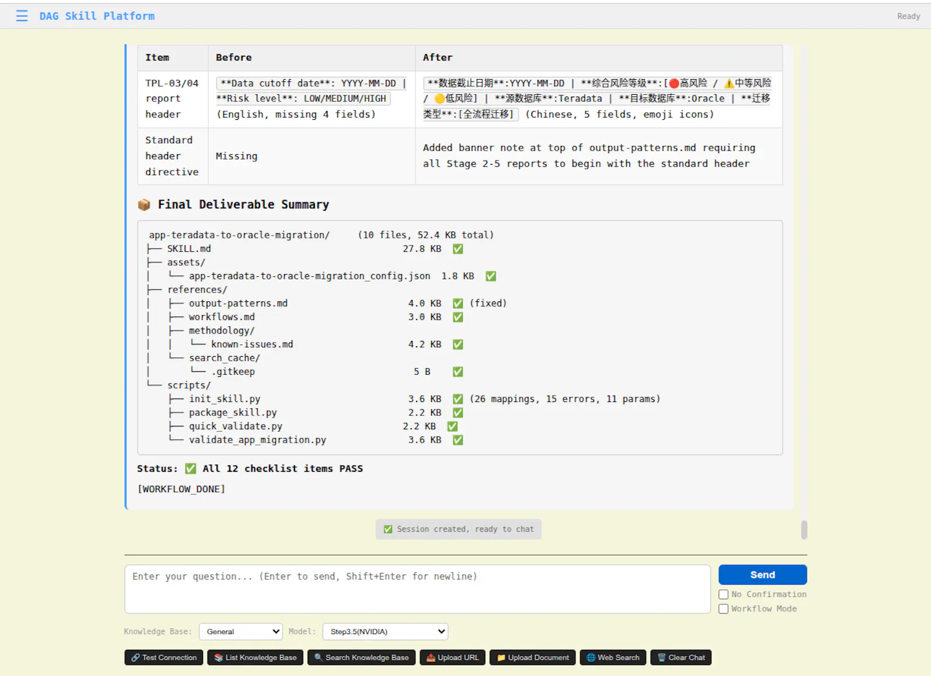Click 'app-teradata-to-oracle-migration/' root folder text
Viewport: 931px width, 676px height.
pos(239,235)
